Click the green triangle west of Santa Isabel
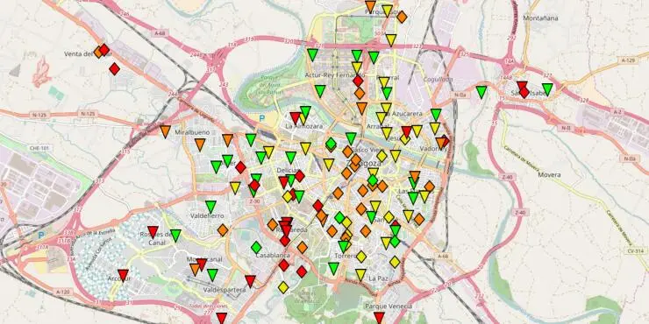 point(481,92)
